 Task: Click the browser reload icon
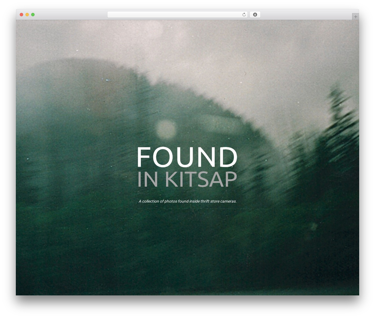244,15
